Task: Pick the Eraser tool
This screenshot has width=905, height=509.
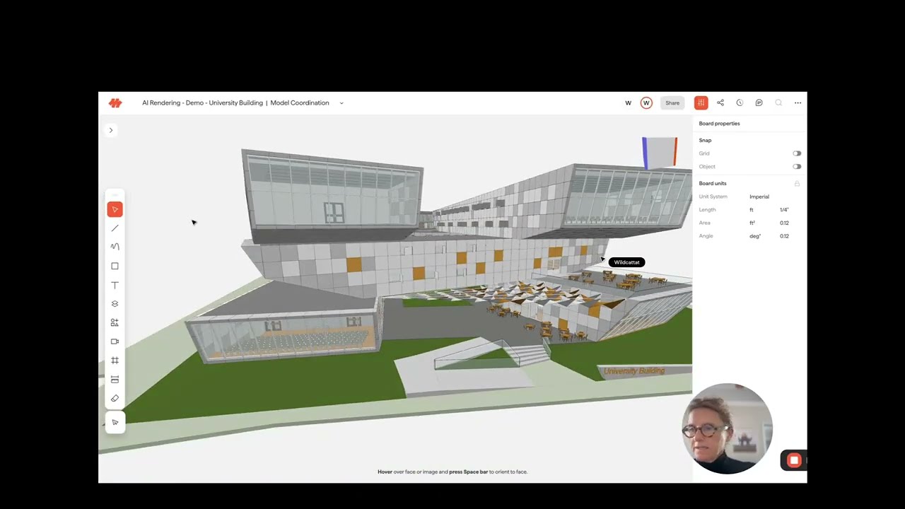Action: pyautogui.click(x=115, y=399)
